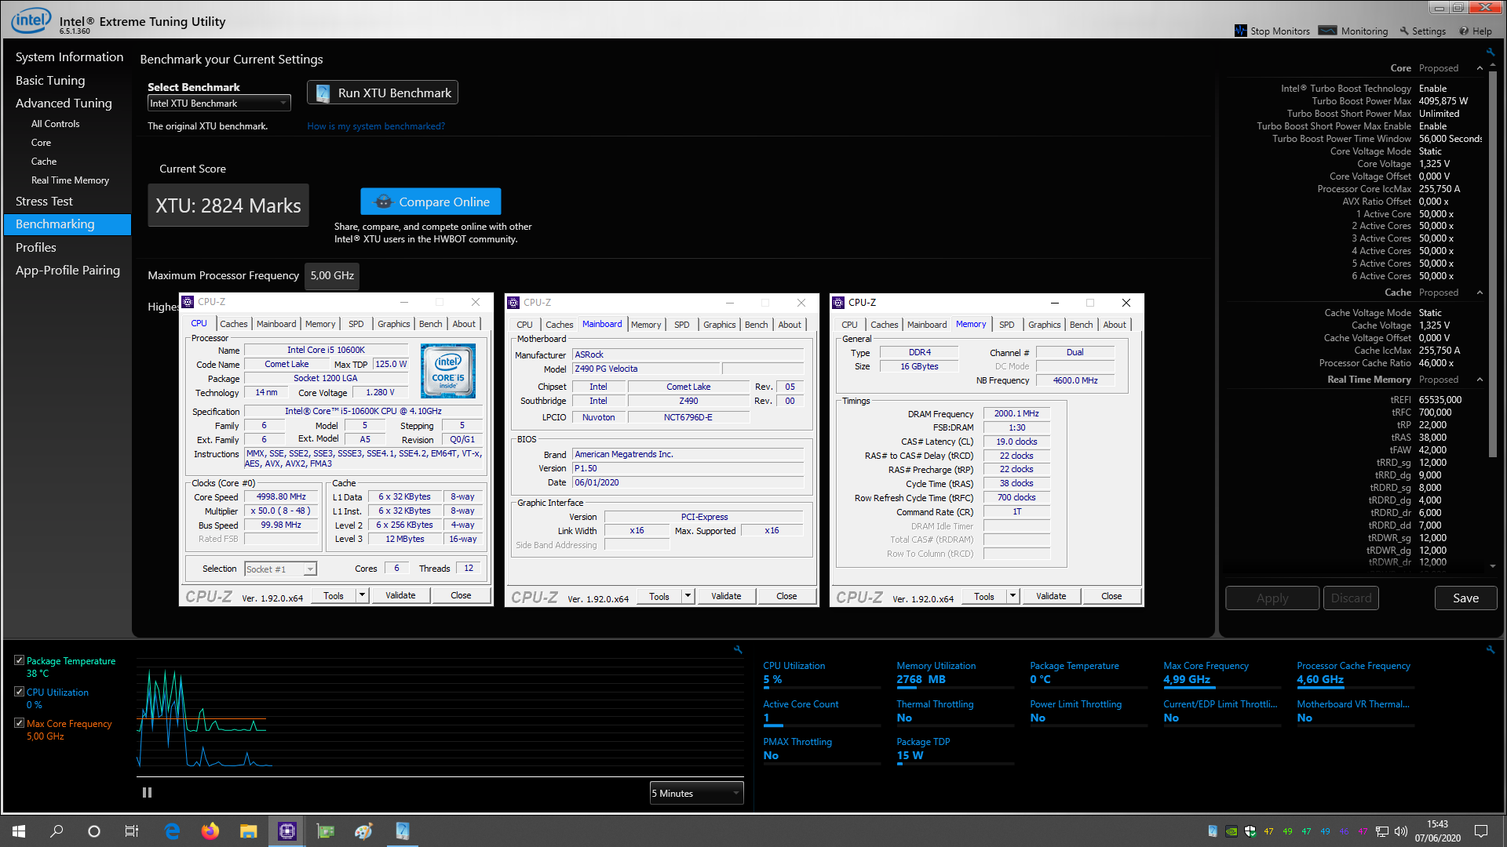Launch Microsoft Edge from the taskbar
Screen dimensions: 1507x847
tap(172, 831)
